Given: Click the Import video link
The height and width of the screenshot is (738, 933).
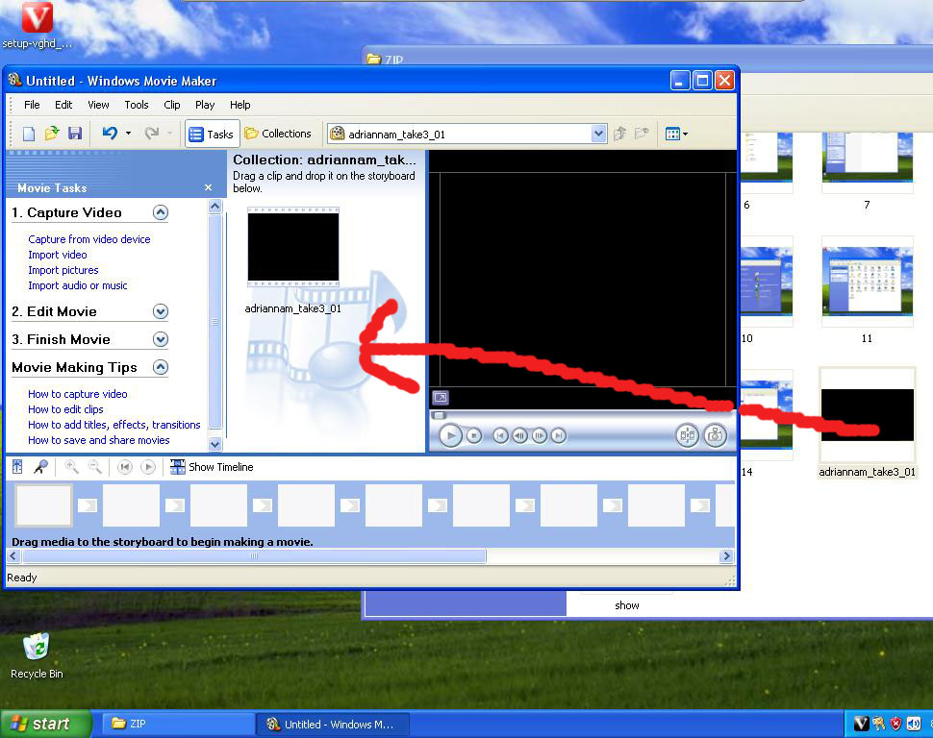Looking at the screenshot, I should pos(58,255).
